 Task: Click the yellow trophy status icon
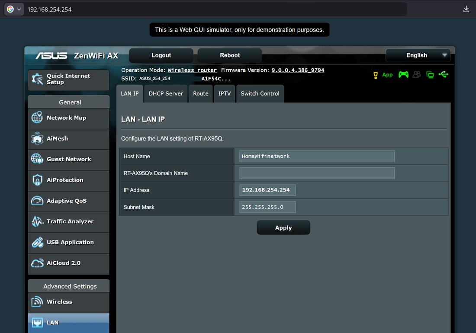[376, 75]
